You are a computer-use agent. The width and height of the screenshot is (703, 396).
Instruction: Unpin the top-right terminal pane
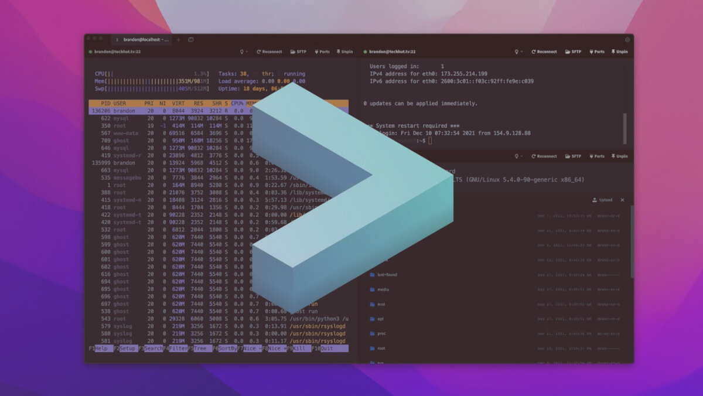coord(619,52)
